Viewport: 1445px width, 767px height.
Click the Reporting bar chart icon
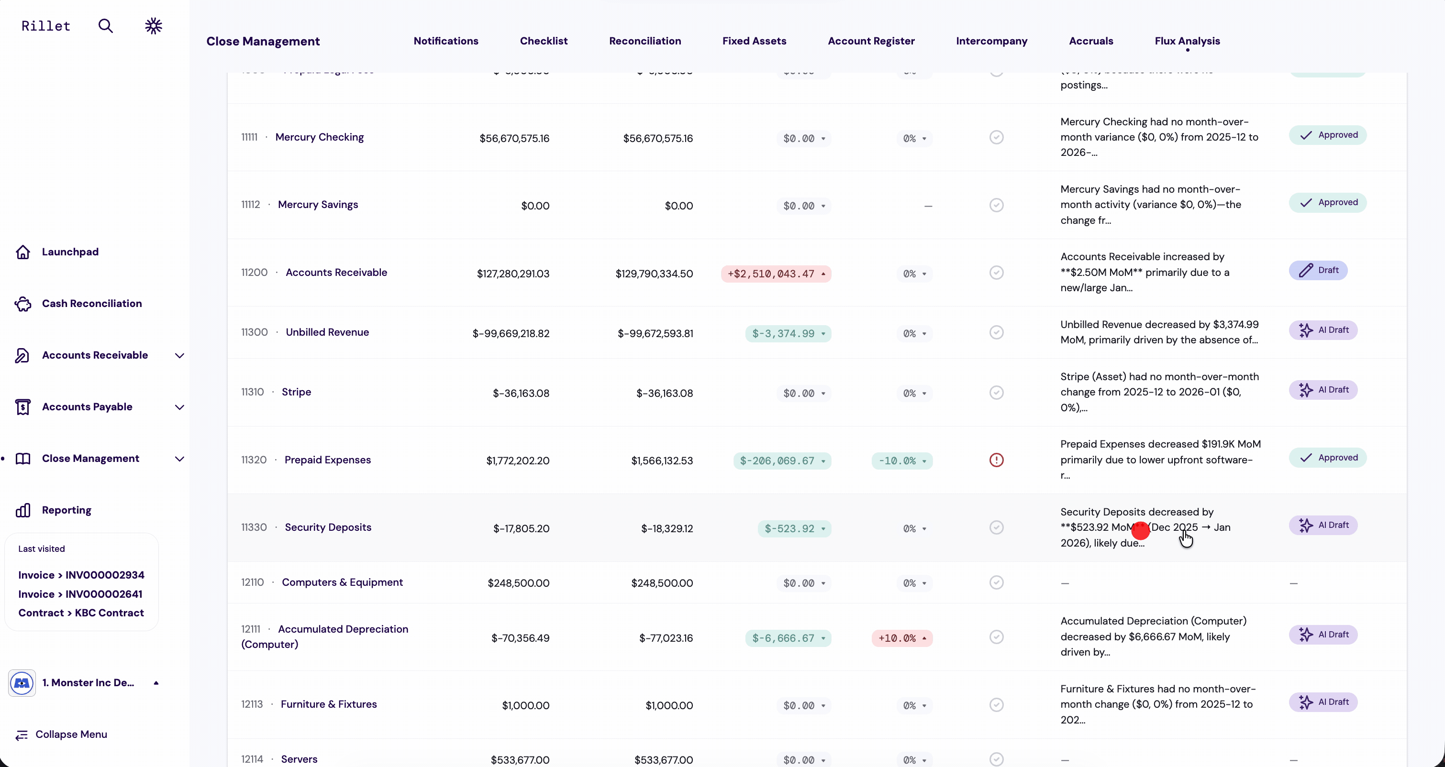pyautogui.click(x=23, y=510)
